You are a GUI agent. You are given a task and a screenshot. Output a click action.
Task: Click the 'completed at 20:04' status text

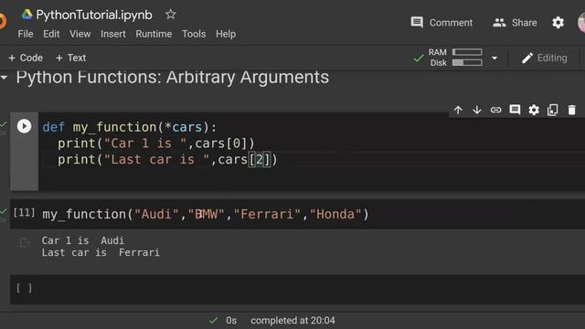click(292, 321)
